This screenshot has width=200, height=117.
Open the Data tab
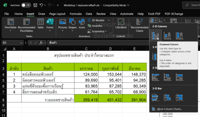coord(89,14)
